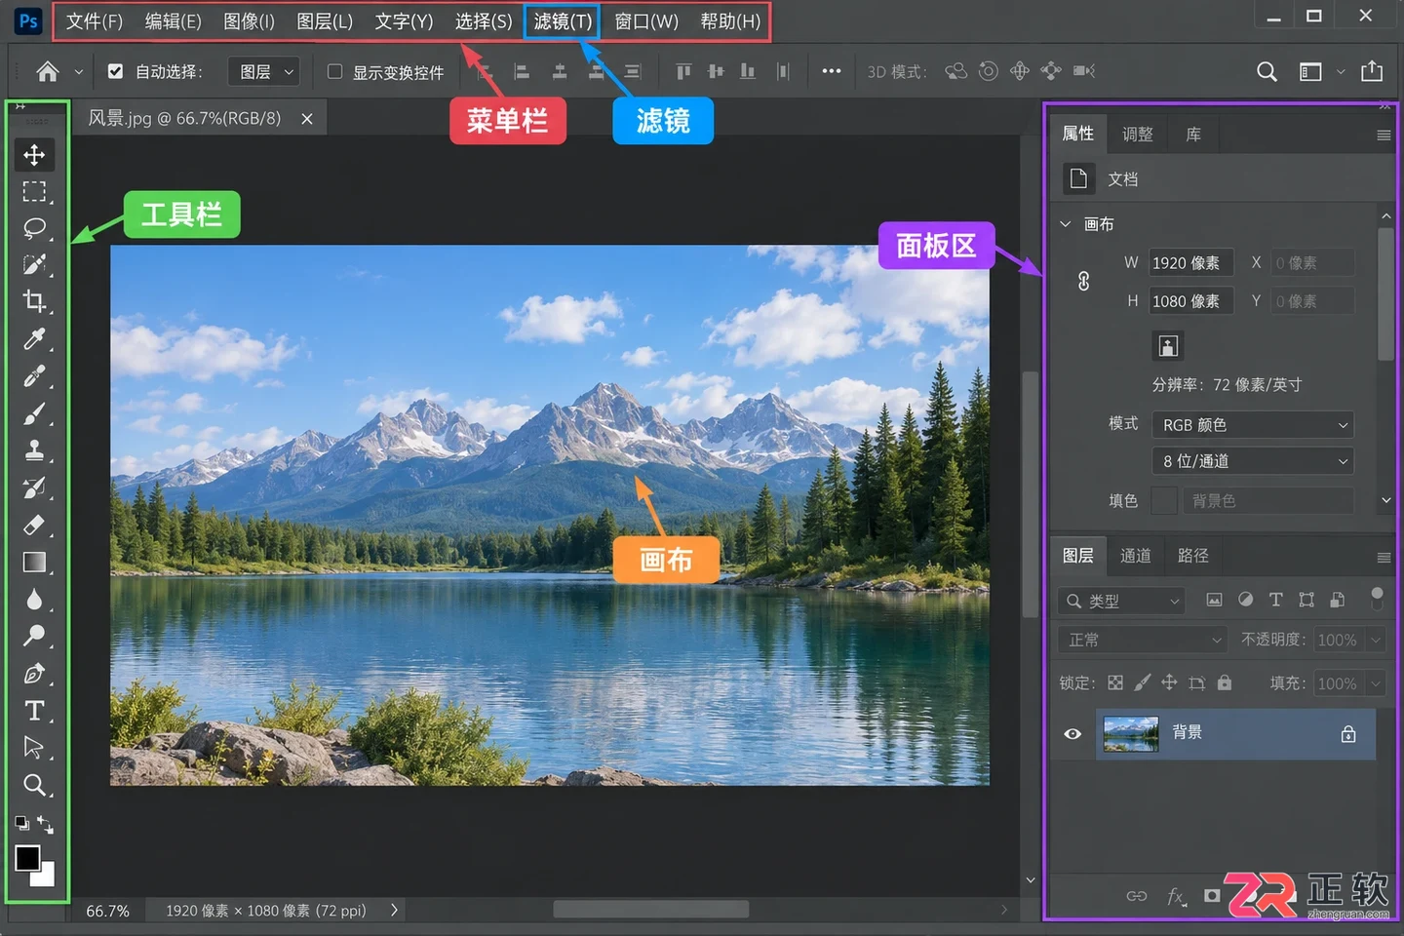1404x936 pixels.
Task: Click the three-dot more options icon
Action: coord(831,71)
